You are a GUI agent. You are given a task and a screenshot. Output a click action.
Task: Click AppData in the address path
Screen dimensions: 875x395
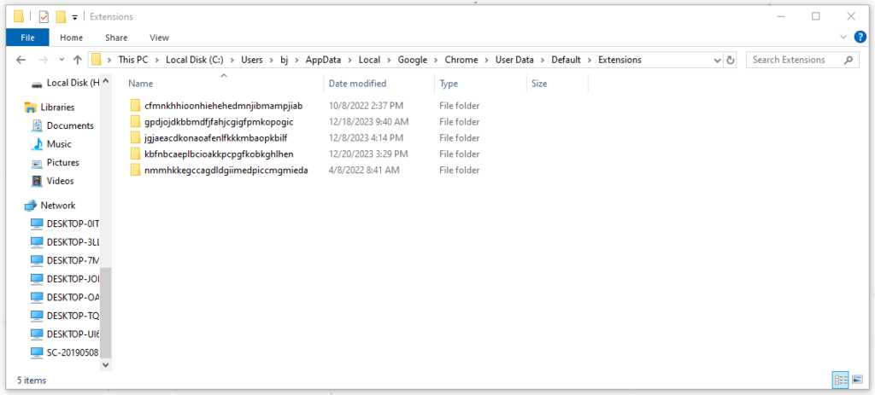click(x=323, y=60)
